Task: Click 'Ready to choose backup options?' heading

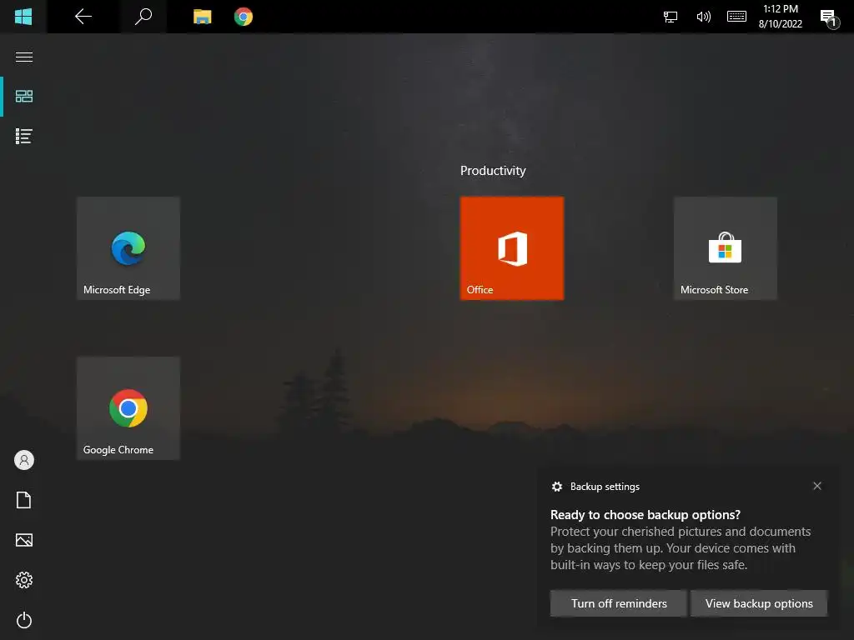Action: 646,515
